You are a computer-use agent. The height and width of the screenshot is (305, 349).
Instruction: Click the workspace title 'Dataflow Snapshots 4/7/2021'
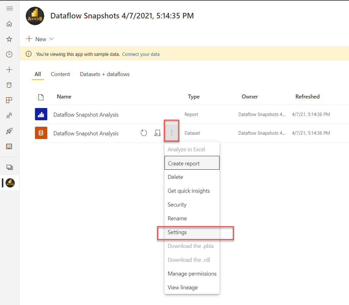(x=122, y=16)
